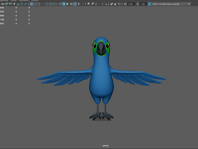198x149 pixels.
Task: Toggle the viewport Grid display icon
Action: tap(31, 4)
